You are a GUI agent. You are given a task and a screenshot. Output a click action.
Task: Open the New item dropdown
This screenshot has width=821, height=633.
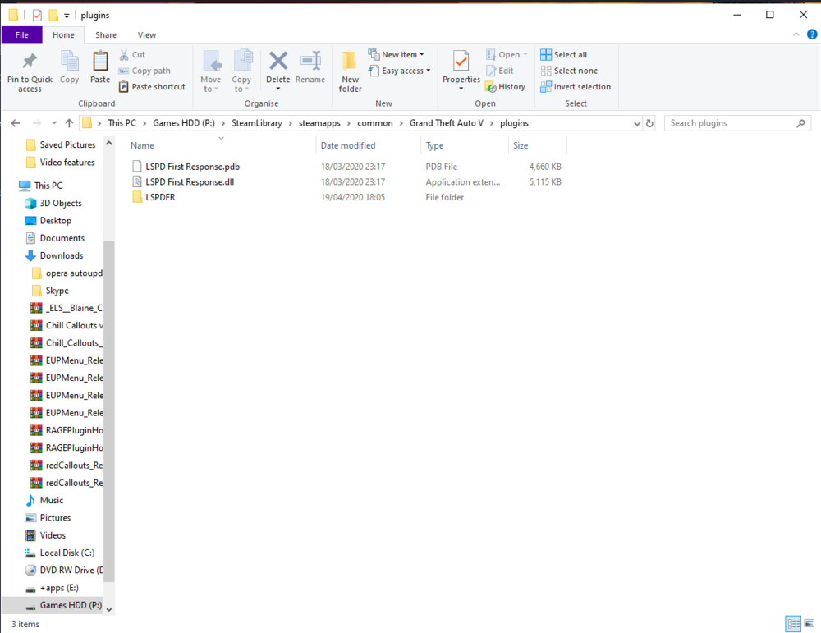(397, 54)
